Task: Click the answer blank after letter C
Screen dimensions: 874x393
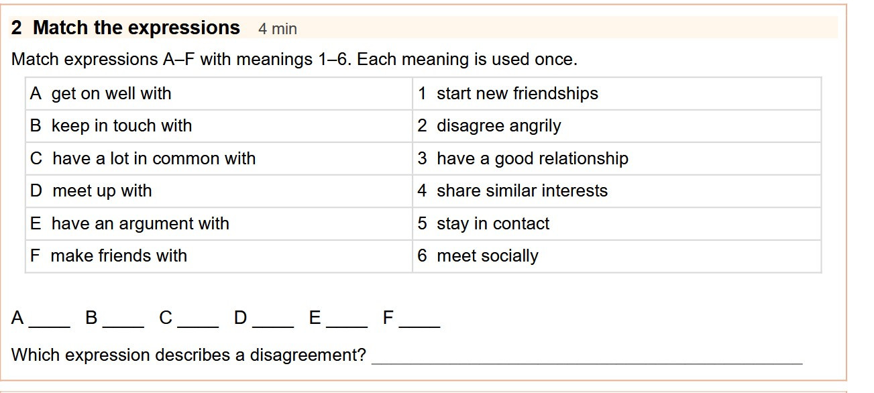Action: coord(198,319)
